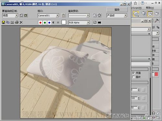Enable the blue channel
162x121 pixels.
pos(49,23)
